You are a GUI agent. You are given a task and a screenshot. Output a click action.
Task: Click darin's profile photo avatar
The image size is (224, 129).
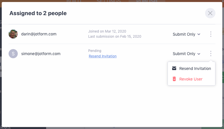13,34
